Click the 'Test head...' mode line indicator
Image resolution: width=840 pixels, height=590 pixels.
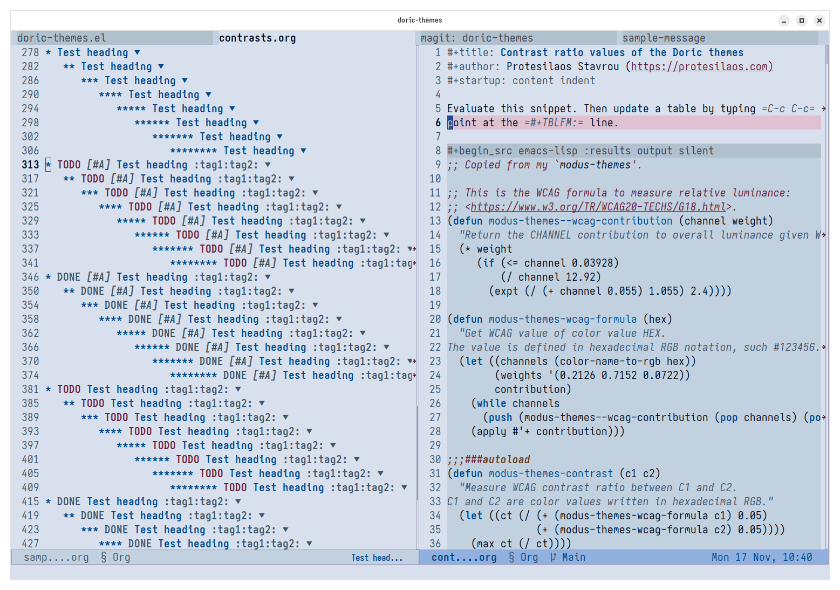coord(377,558)
